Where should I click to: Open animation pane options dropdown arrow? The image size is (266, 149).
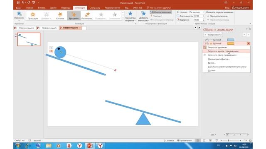pos(246,29)
